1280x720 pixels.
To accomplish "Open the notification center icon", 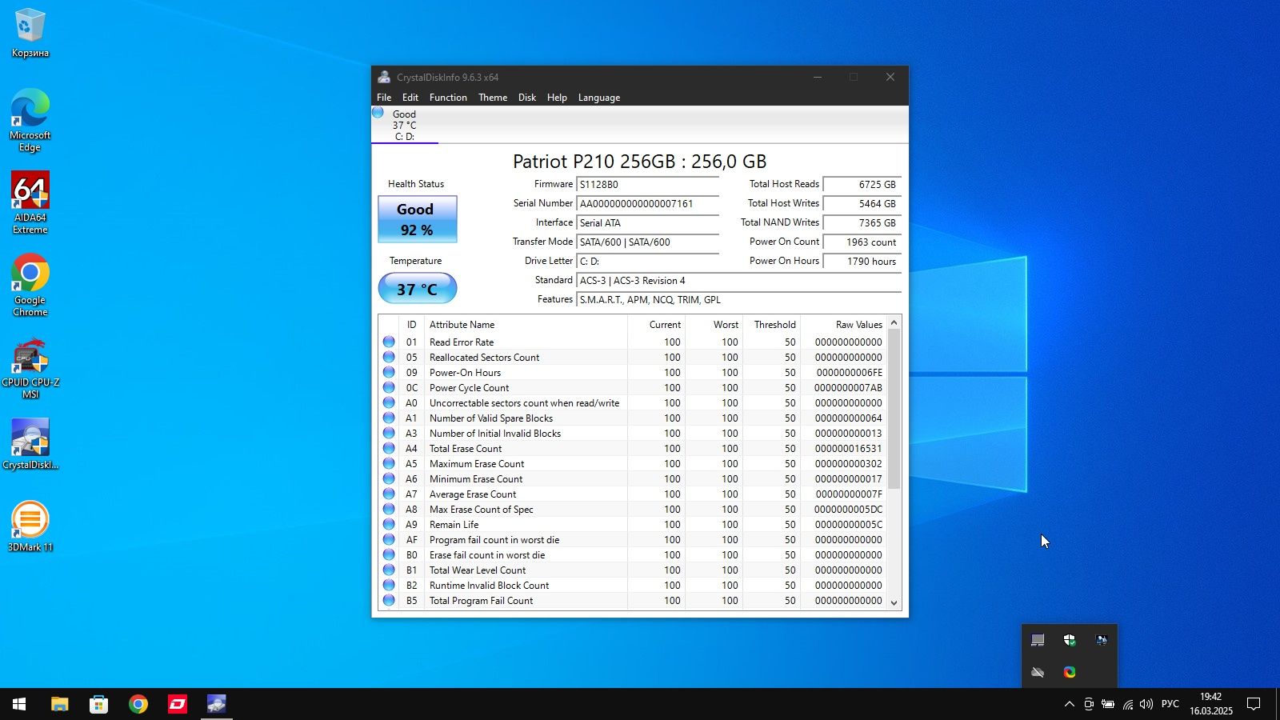I will (1254, 704).
